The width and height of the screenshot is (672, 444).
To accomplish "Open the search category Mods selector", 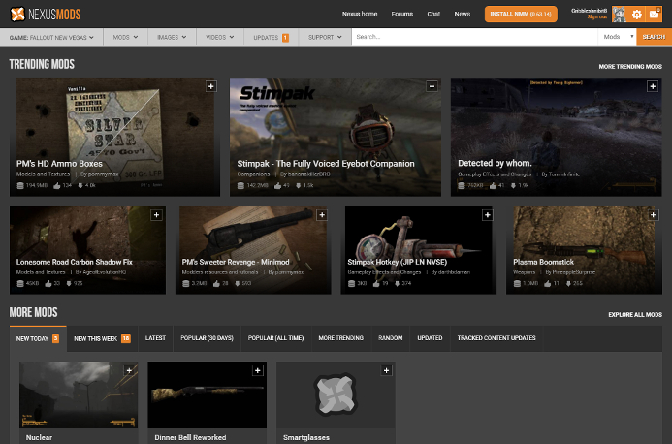I will [617, 37].
